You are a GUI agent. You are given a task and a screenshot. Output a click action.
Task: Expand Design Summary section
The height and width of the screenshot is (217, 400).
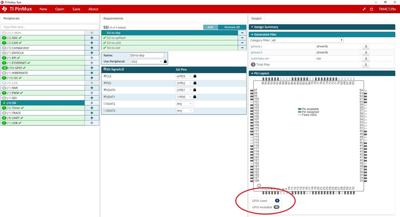pyautogui.click(x=322, y=27)
